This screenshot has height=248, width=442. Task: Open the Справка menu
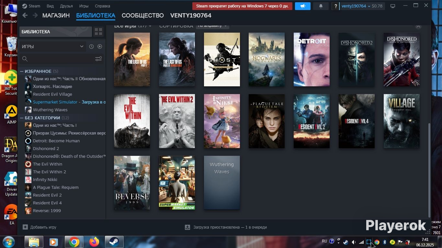click(x=102, y=6)
